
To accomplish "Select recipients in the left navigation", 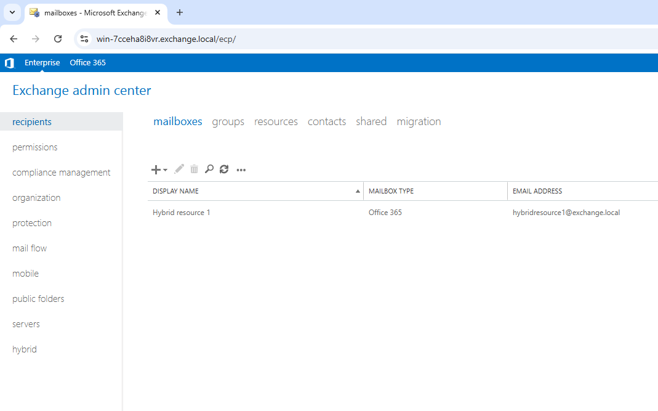I will [x=62, y=122].
